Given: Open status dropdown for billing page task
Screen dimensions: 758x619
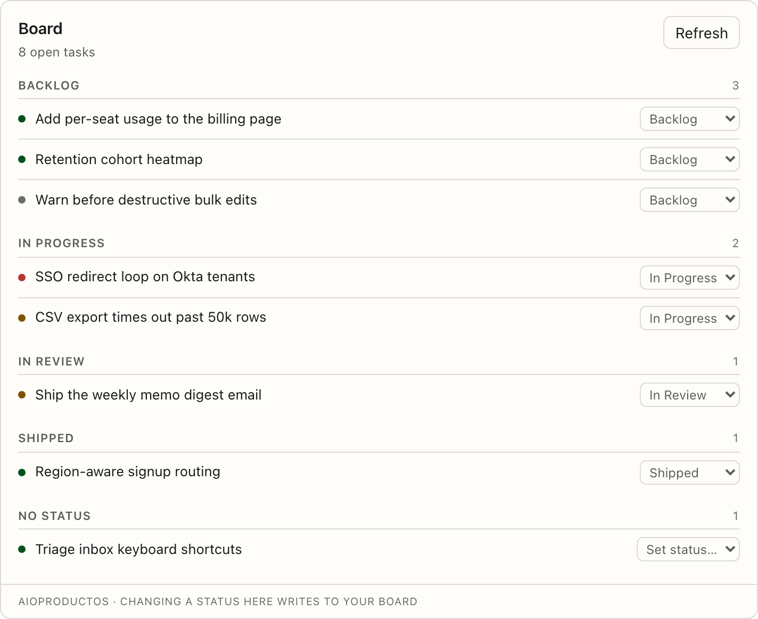Looking at the screenshot, I should pos(689,119).
